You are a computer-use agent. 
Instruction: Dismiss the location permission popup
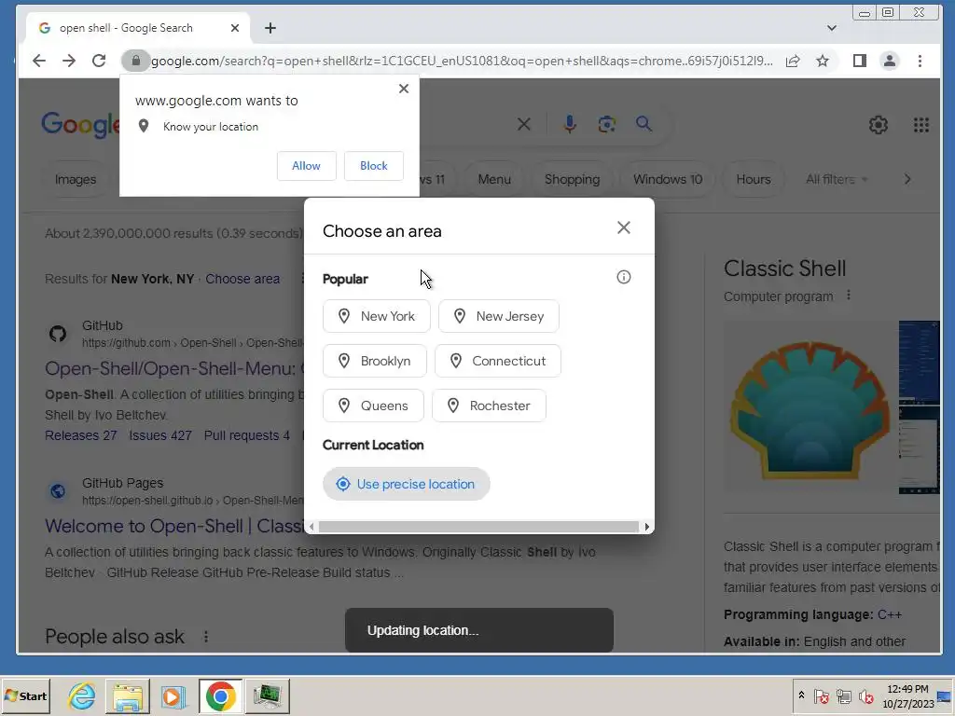click(403, 89)
